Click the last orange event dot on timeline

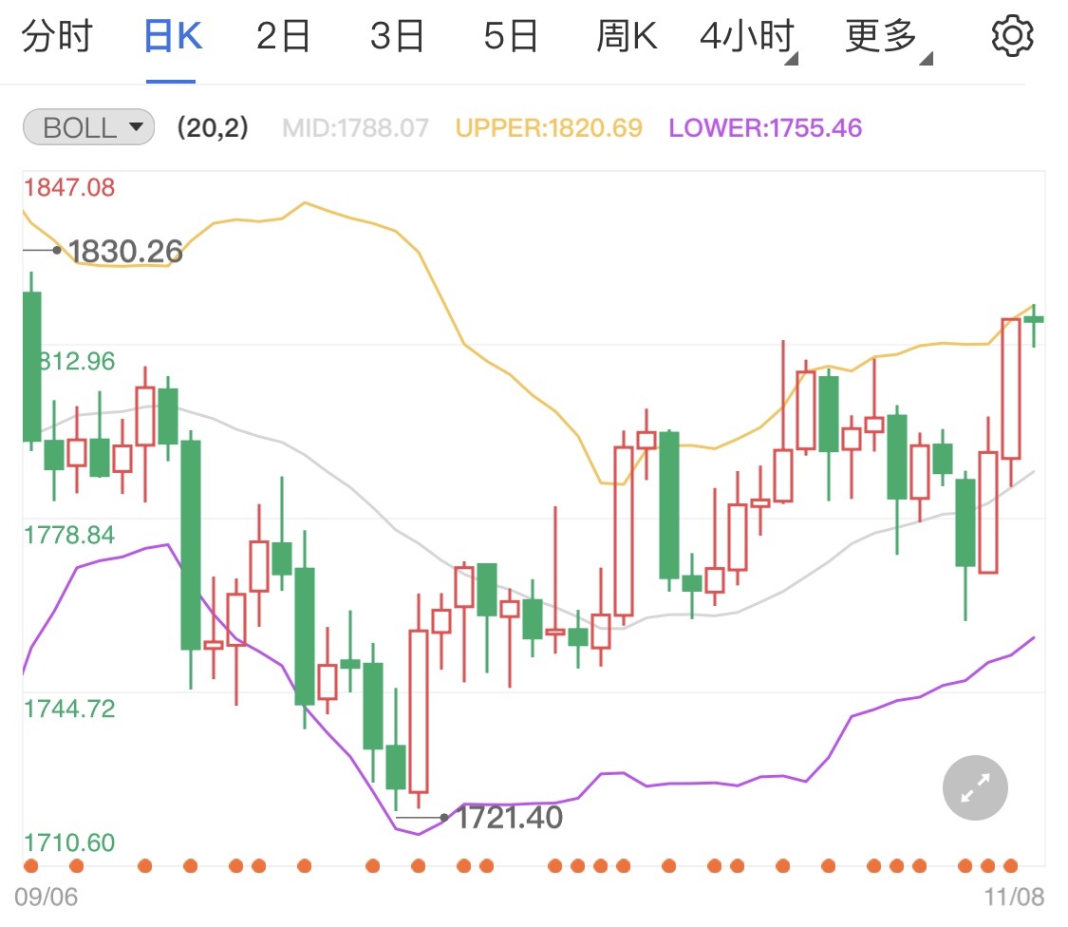[1010, 865]
